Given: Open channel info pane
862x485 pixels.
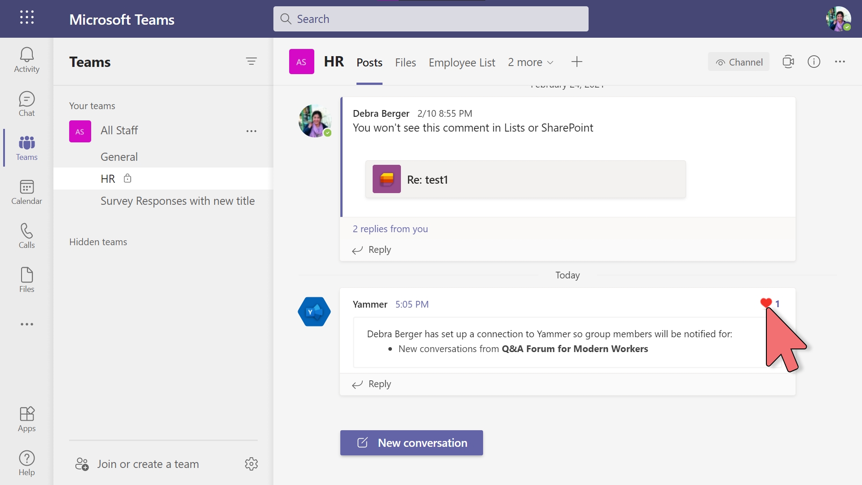Looking at the screenshot, I should 814,62.
